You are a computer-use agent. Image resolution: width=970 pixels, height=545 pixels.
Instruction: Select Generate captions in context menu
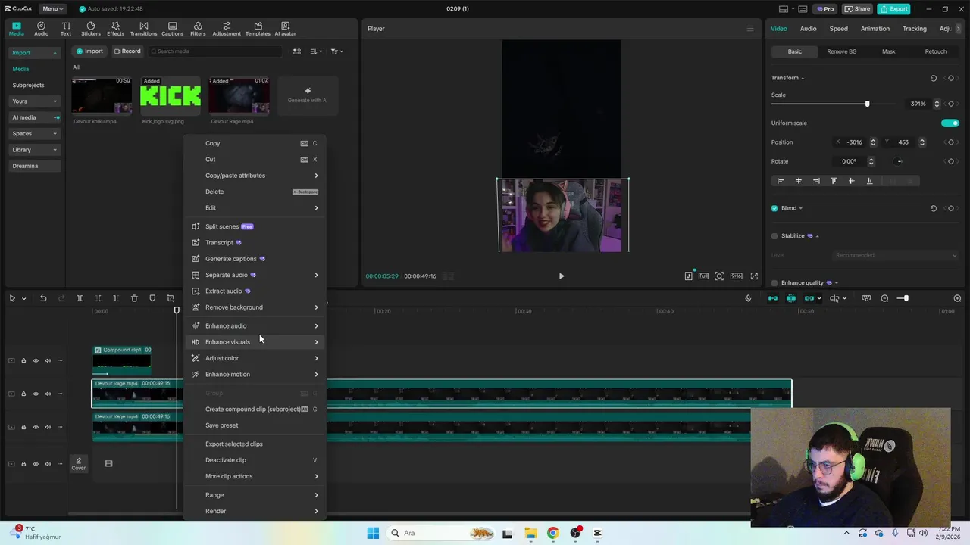click(x=255, y=259)
